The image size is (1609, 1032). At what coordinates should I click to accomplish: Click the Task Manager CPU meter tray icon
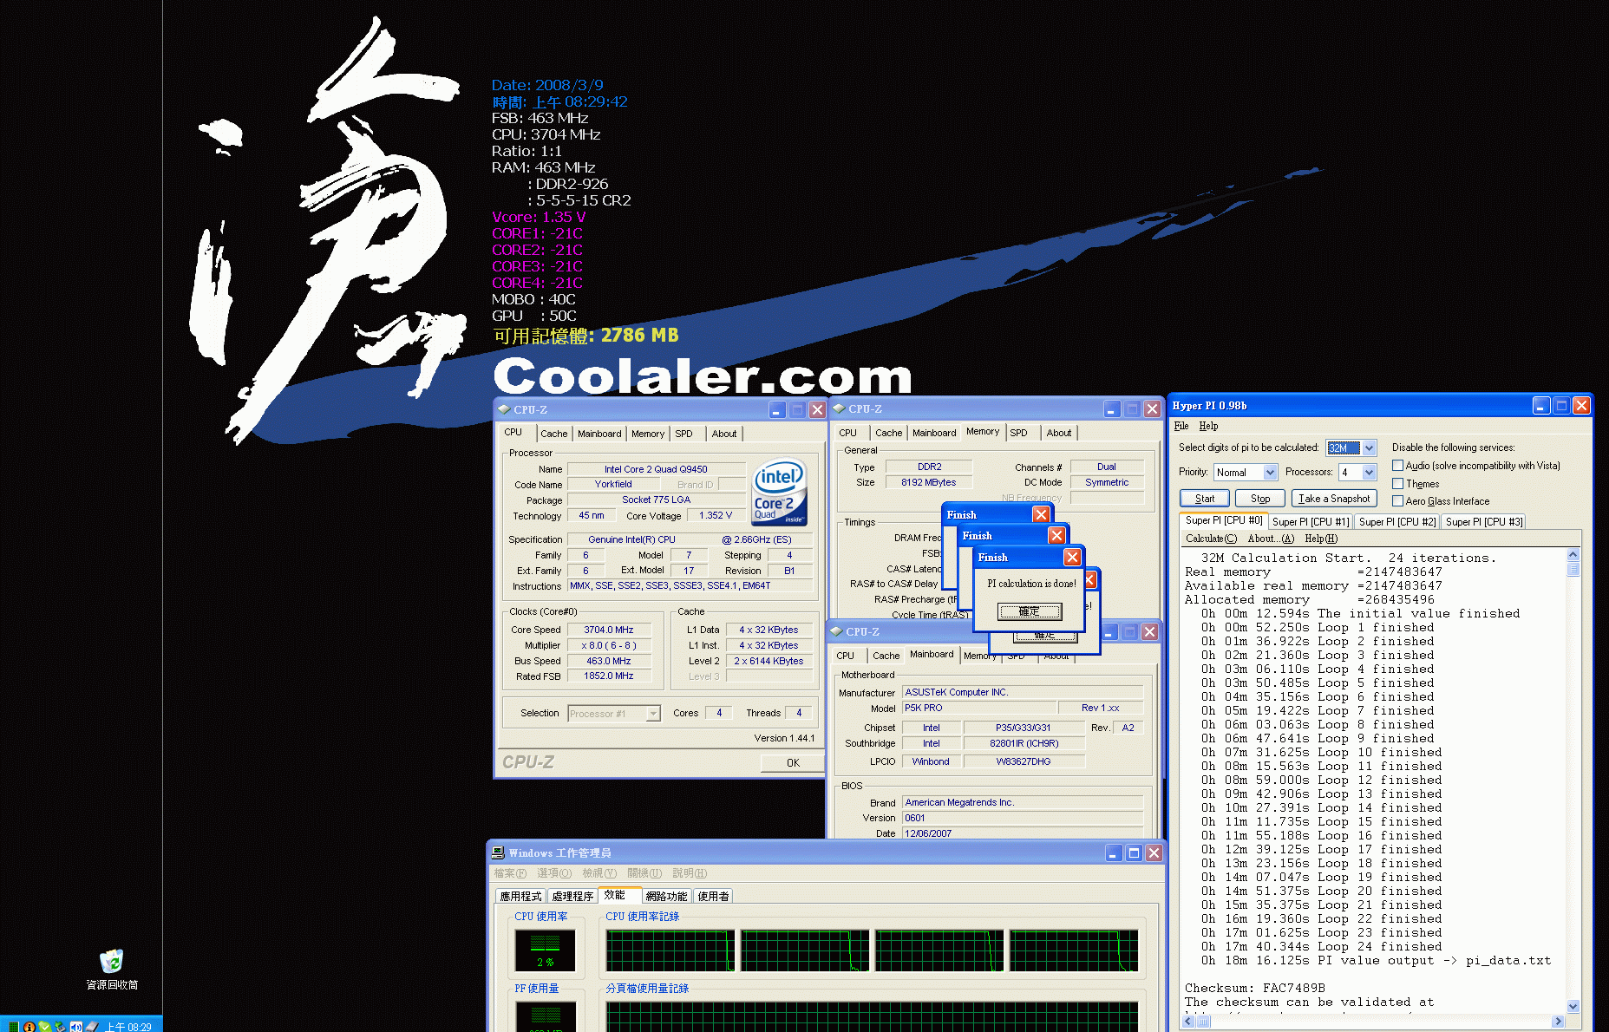tap(14, 1027)
